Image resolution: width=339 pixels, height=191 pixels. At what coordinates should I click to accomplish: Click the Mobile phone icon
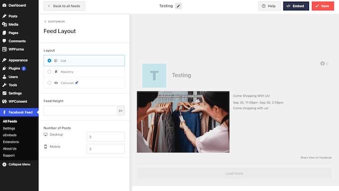[x=45, y=147]
